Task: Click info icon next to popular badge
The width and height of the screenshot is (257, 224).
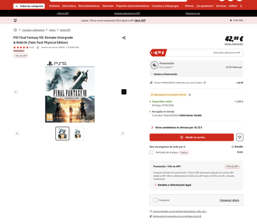Action: (x=189, y=95)
